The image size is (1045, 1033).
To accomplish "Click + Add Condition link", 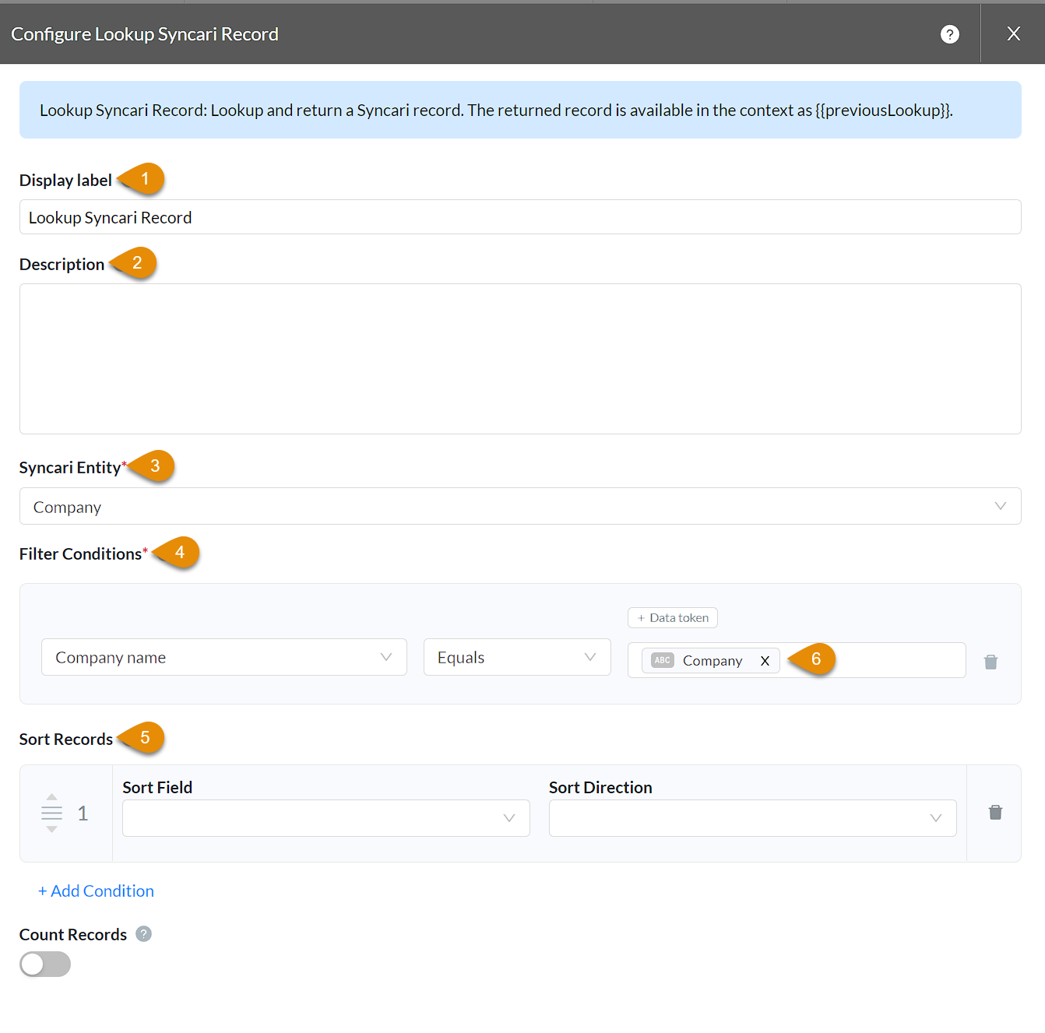I will click(97, 891).
